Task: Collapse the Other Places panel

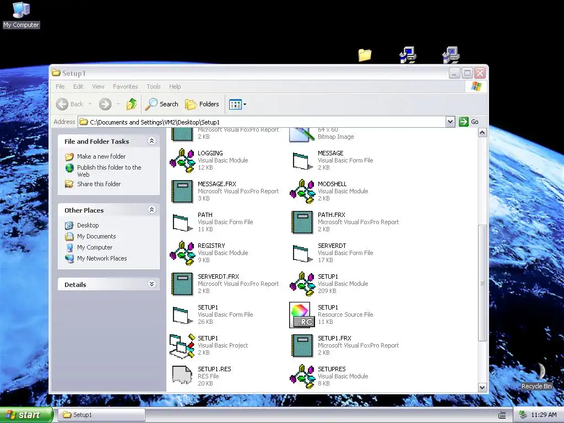Action: tap(152, 210)
